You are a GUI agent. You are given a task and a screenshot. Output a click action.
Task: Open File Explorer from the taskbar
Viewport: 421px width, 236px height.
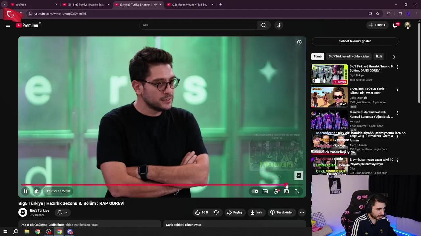(27, 232)
